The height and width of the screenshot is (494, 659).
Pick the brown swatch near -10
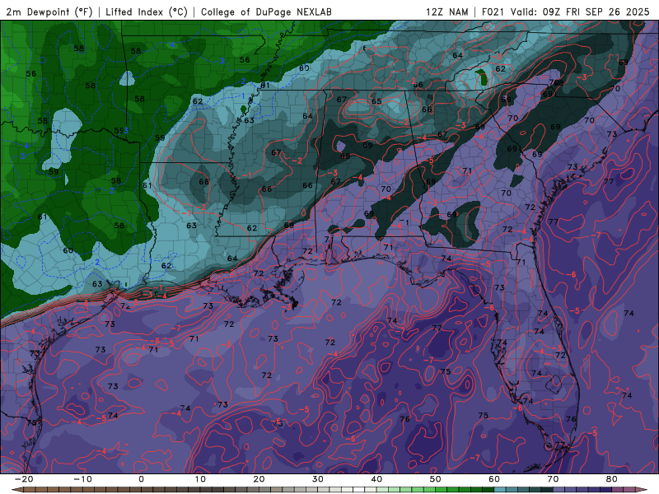(x=82, y=490)
